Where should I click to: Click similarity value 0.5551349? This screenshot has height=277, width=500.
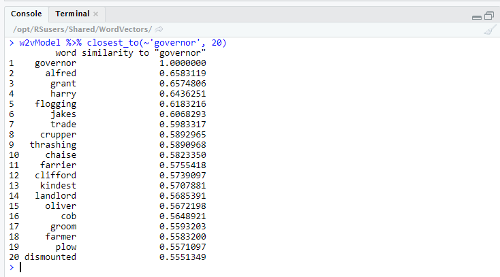click(183, 257)
